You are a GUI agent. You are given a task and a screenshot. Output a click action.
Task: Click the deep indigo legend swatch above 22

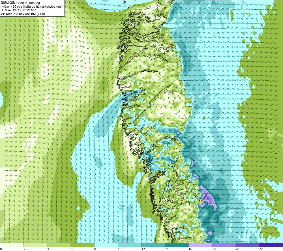[271, 245]
